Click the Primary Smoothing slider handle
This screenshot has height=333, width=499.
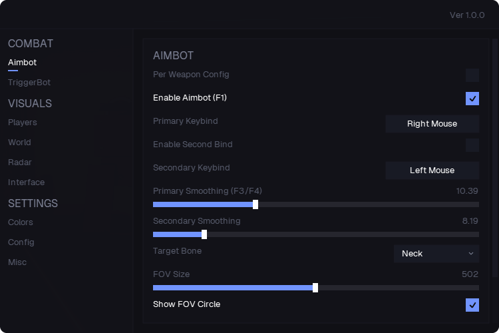(x=255, y=204)
